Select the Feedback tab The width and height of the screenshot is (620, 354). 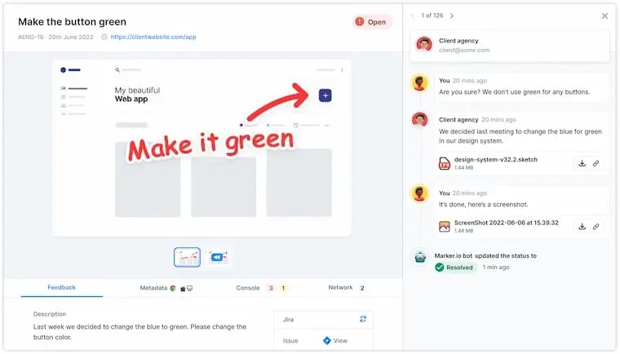pos(61,288)
